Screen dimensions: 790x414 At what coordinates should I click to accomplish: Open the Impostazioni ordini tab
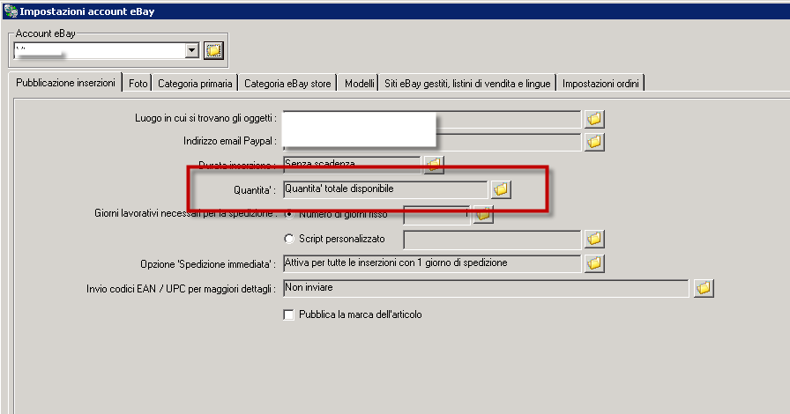pyautogui.click(x=600, y=84)
